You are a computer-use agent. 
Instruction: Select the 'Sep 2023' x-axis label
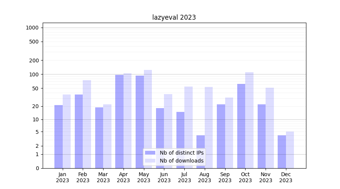(x=225, y=177)
